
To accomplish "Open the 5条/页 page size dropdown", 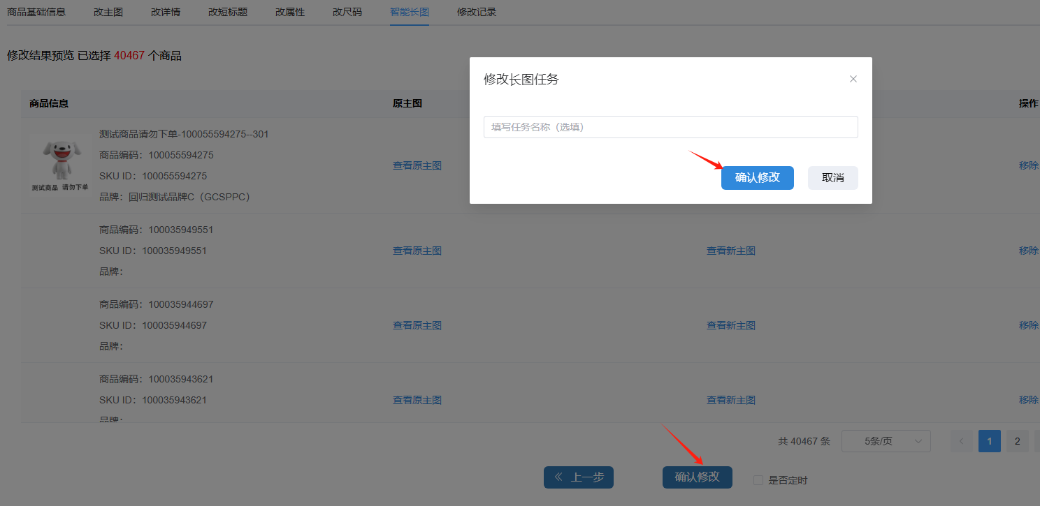I will [886, 441].
